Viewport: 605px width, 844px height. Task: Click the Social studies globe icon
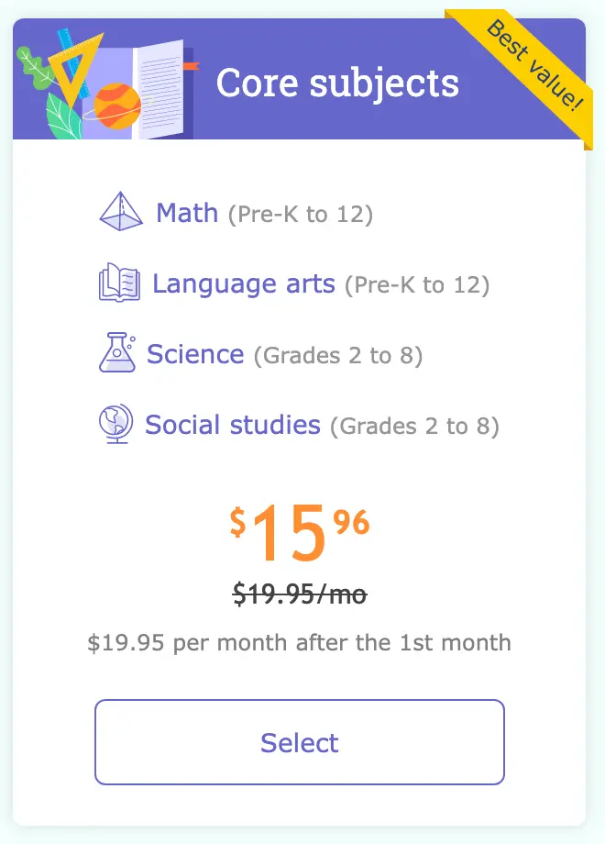116,424
